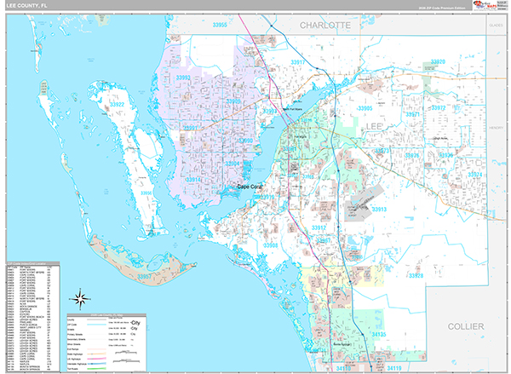This screenshot has width=511, height=374.
Task: Click the light blue ZIP Code swatch
Action: (x=96, y=325)
